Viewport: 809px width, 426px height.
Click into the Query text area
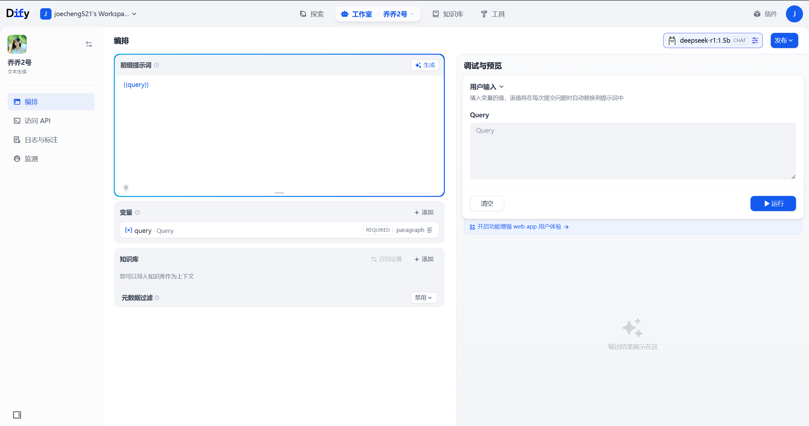click(x=633, y=151)
